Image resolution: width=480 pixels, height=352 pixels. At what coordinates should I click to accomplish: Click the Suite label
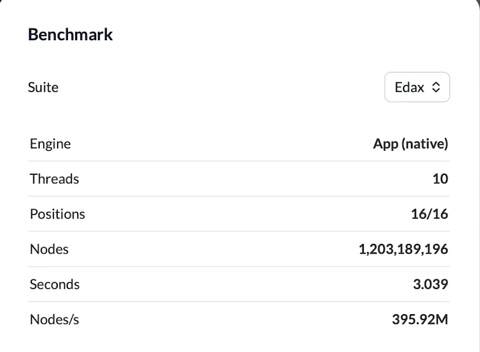coord(43,88)
